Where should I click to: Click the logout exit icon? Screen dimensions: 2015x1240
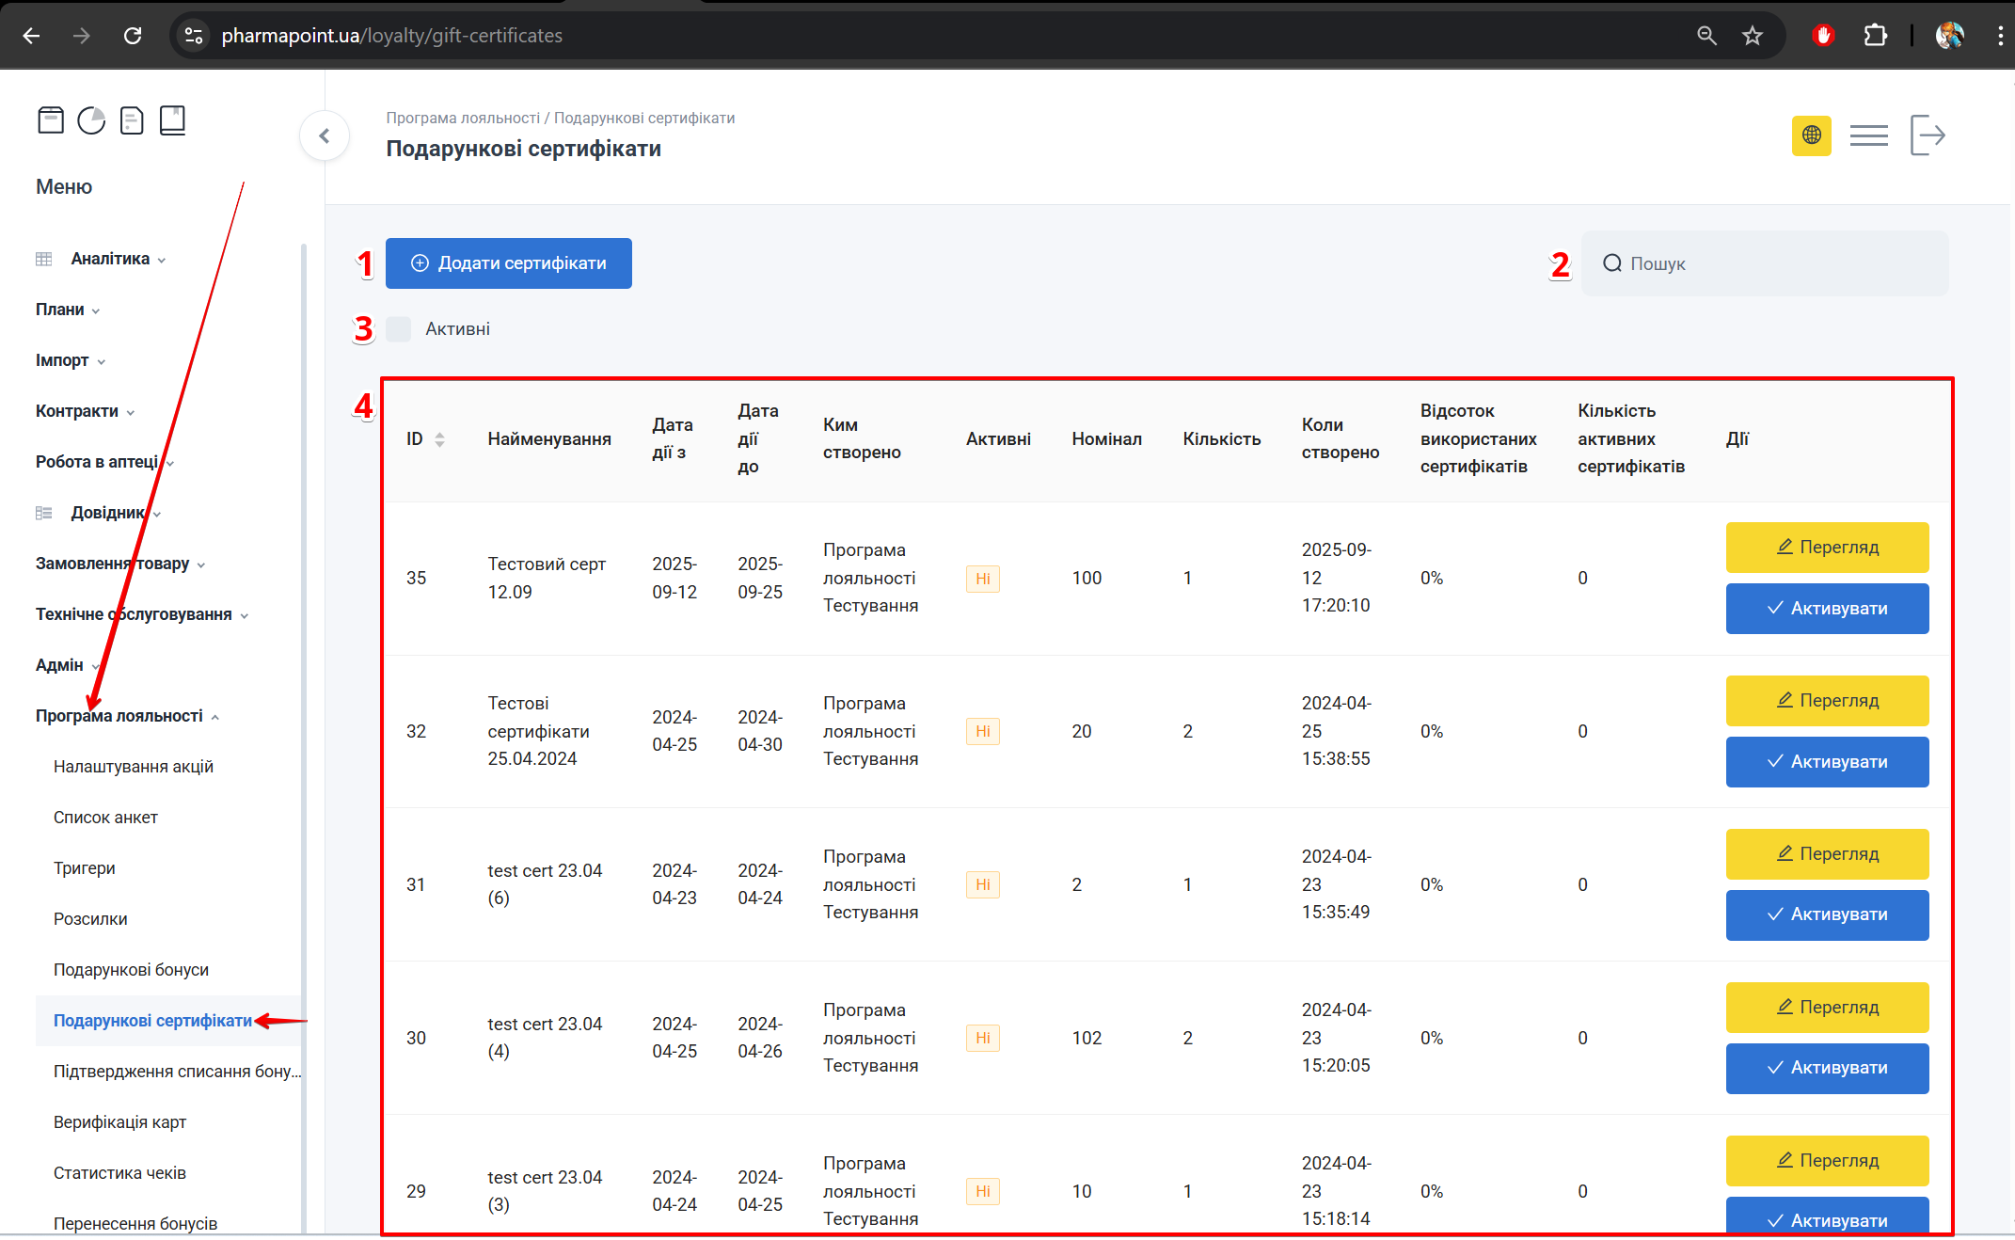1927,135
